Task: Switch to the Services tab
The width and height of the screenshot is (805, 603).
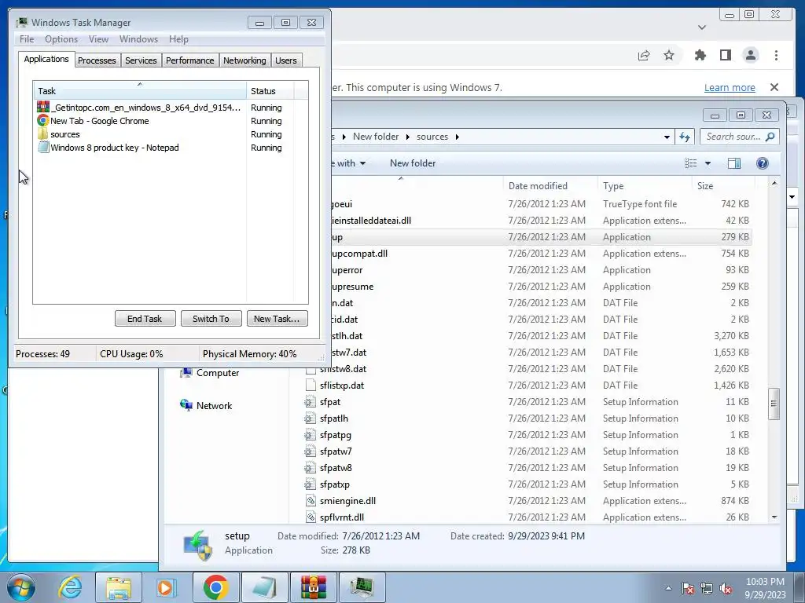Action: pyautogui.click(x=141, y=60)
